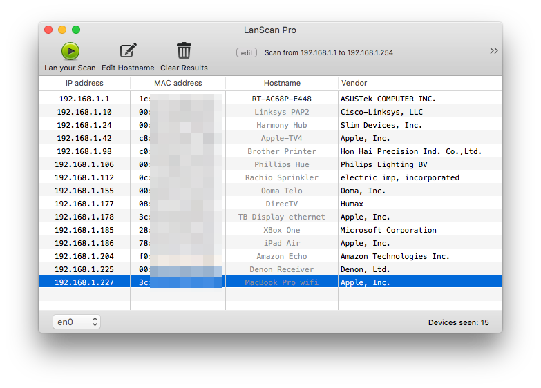Minimize window with yellow button
The height and width of the screenshot is (388, 541).
tap(62, 30)
